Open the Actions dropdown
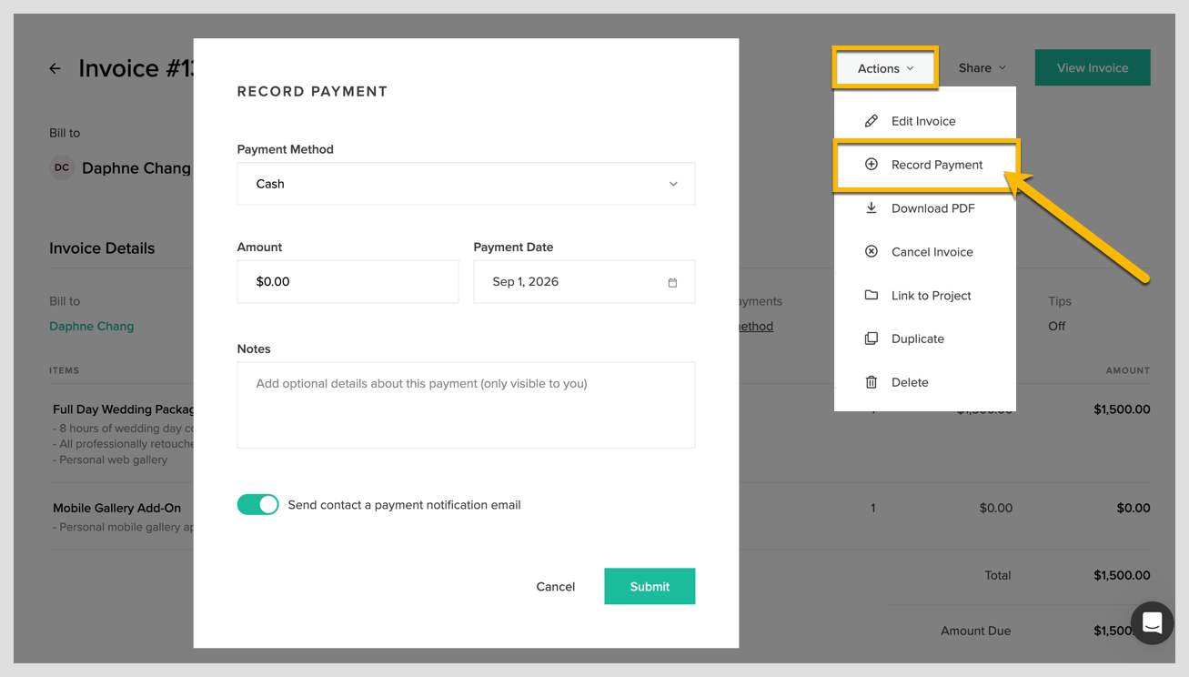 [x=885, y=68]
